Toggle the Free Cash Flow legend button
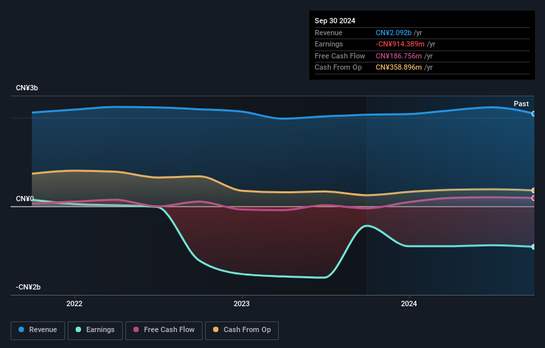Viewport: 545px width, 348px height. 164,330
